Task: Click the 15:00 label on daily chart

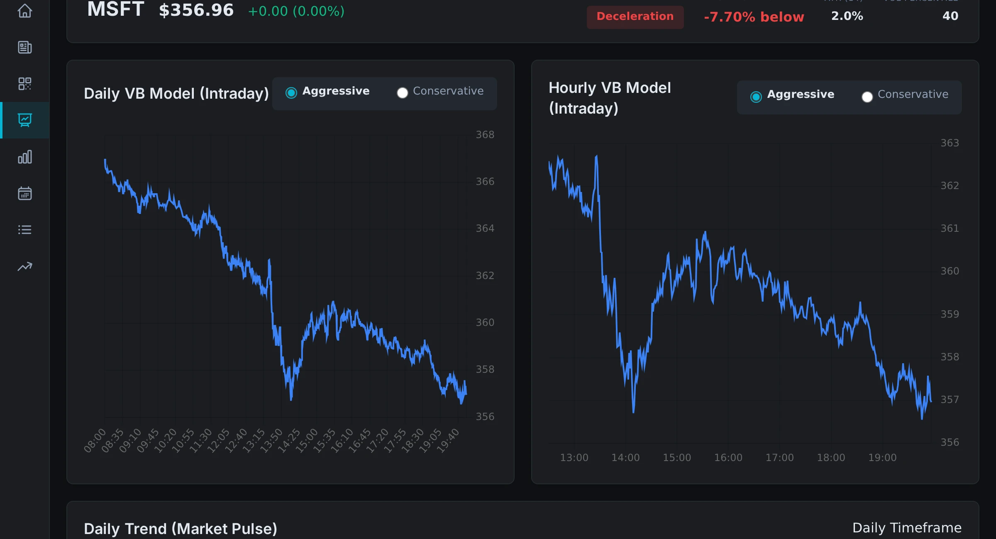Action: click(307, 440)
